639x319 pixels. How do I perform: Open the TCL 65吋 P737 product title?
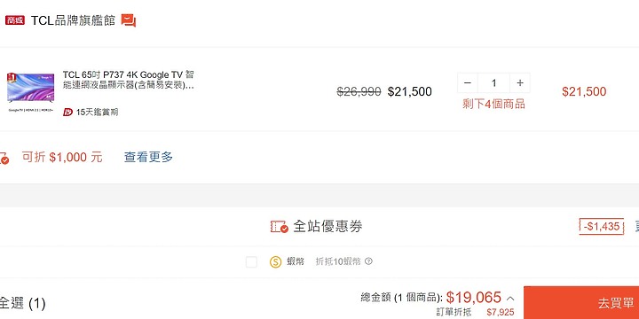point(129,80)
